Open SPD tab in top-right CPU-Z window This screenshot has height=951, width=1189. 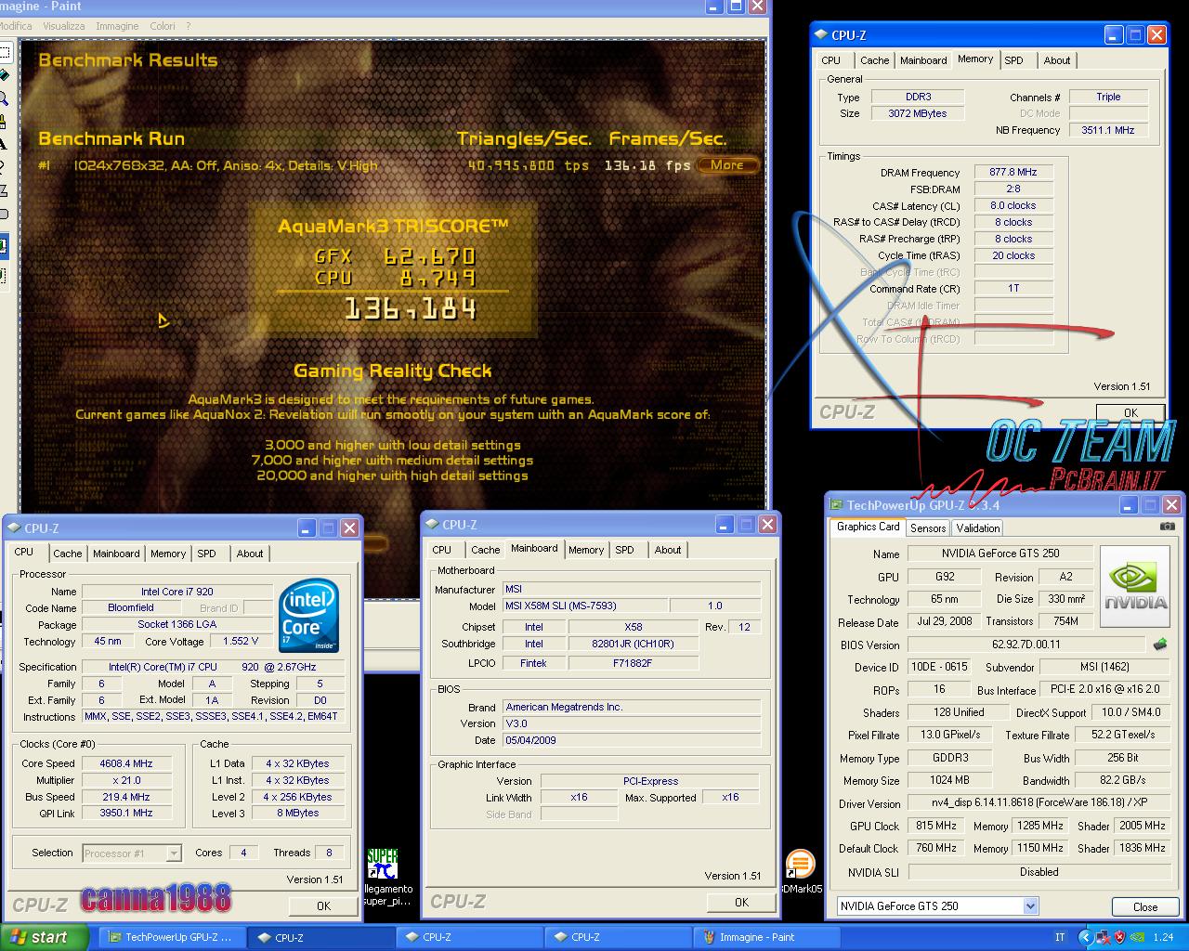[1013, 60]
